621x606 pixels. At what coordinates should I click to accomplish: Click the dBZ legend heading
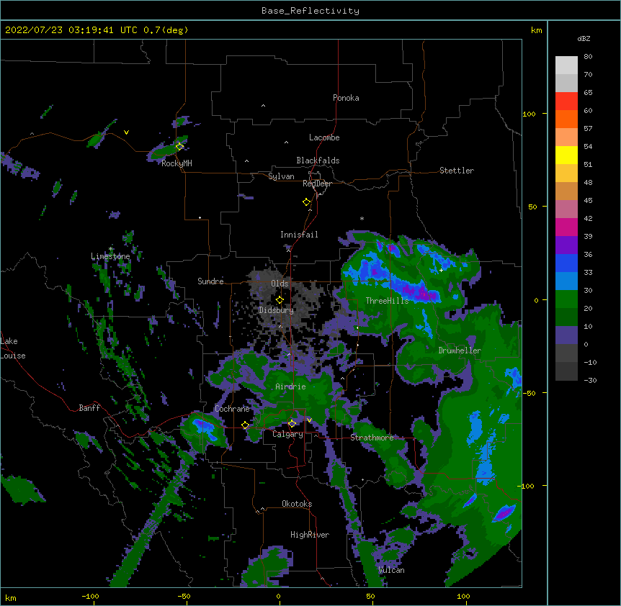[584, 38]
